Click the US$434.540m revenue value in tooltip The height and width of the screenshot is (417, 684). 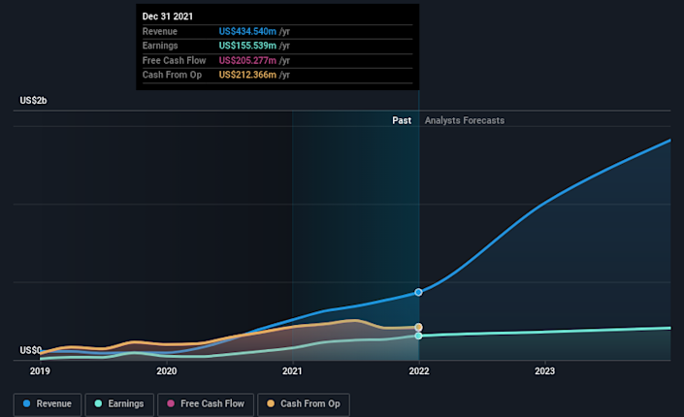[247, 32]
